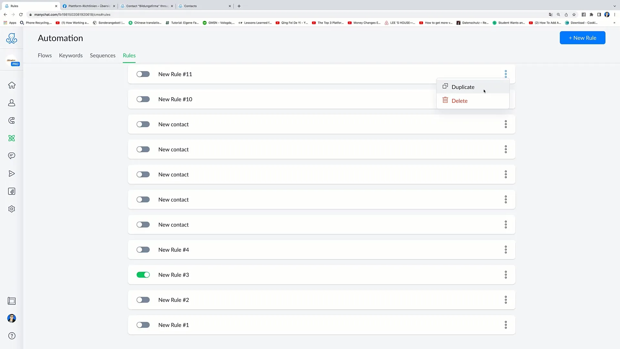Open the Growth Tools icon
Screen dimensions: 620x349
[x=12, y=121]
